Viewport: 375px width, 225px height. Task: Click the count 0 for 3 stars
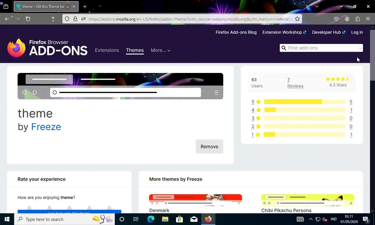click(351, 118)
